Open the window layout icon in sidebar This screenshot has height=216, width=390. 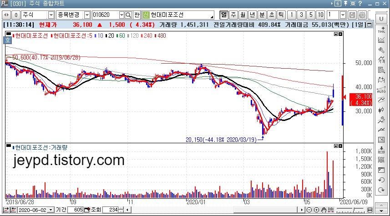coord(381,170)
